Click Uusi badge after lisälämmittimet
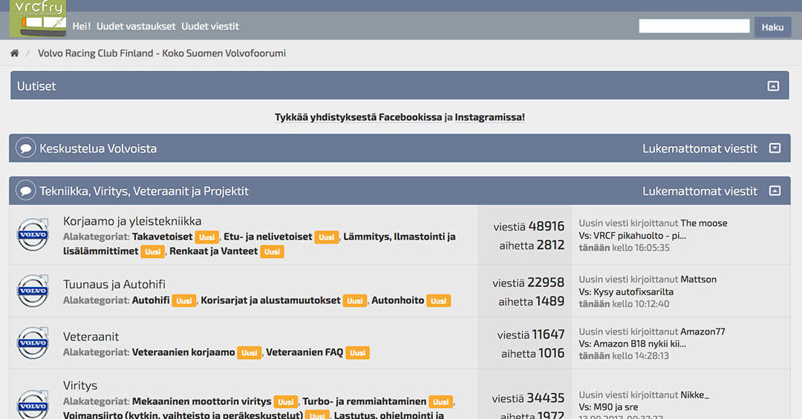This screenshot has height=419, width=802. pyautogui.click(x=152, y=251)
